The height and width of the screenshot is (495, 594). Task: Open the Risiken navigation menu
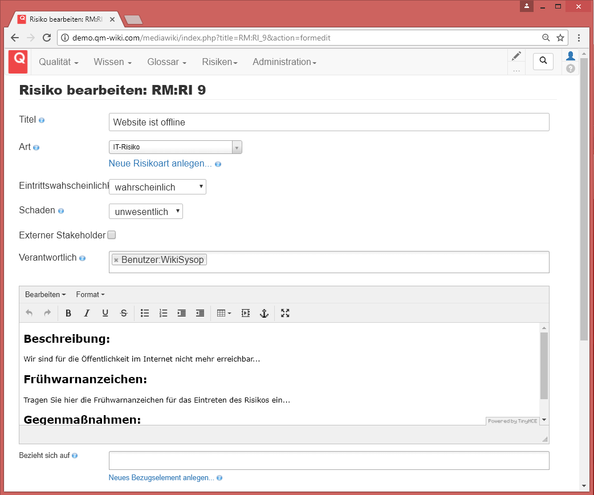[219, 62]
